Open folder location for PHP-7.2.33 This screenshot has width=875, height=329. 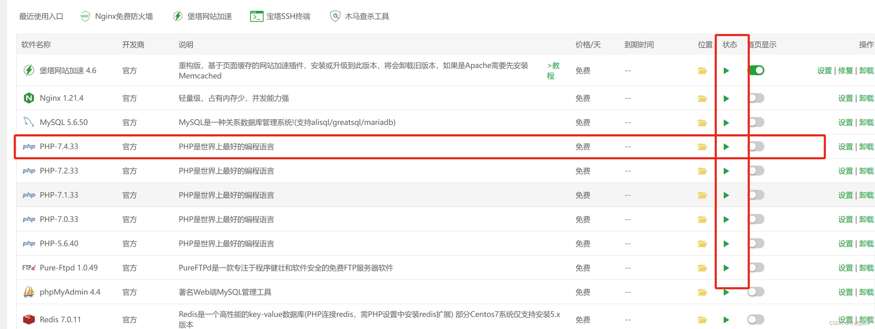702,171
